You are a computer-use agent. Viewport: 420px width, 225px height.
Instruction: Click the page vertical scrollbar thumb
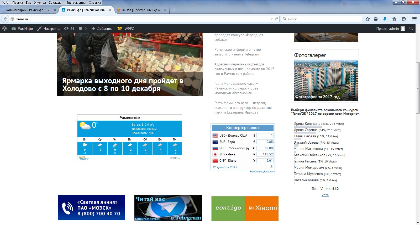click(x=418, y=88)
